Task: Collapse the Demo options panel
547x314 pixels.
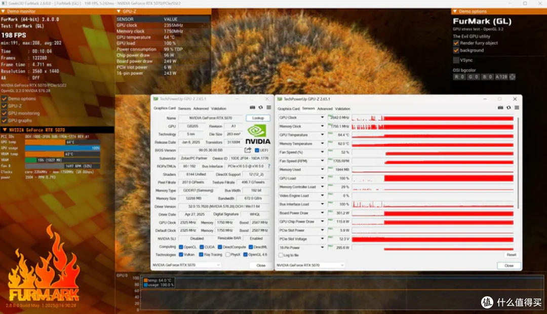Action: click(455, 12)
